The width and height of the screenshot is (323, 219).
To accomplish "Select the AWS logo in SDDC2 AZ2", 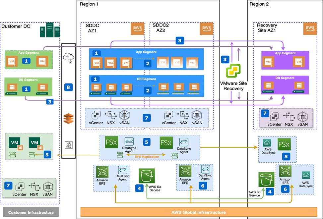I will [x=206, y=29].
